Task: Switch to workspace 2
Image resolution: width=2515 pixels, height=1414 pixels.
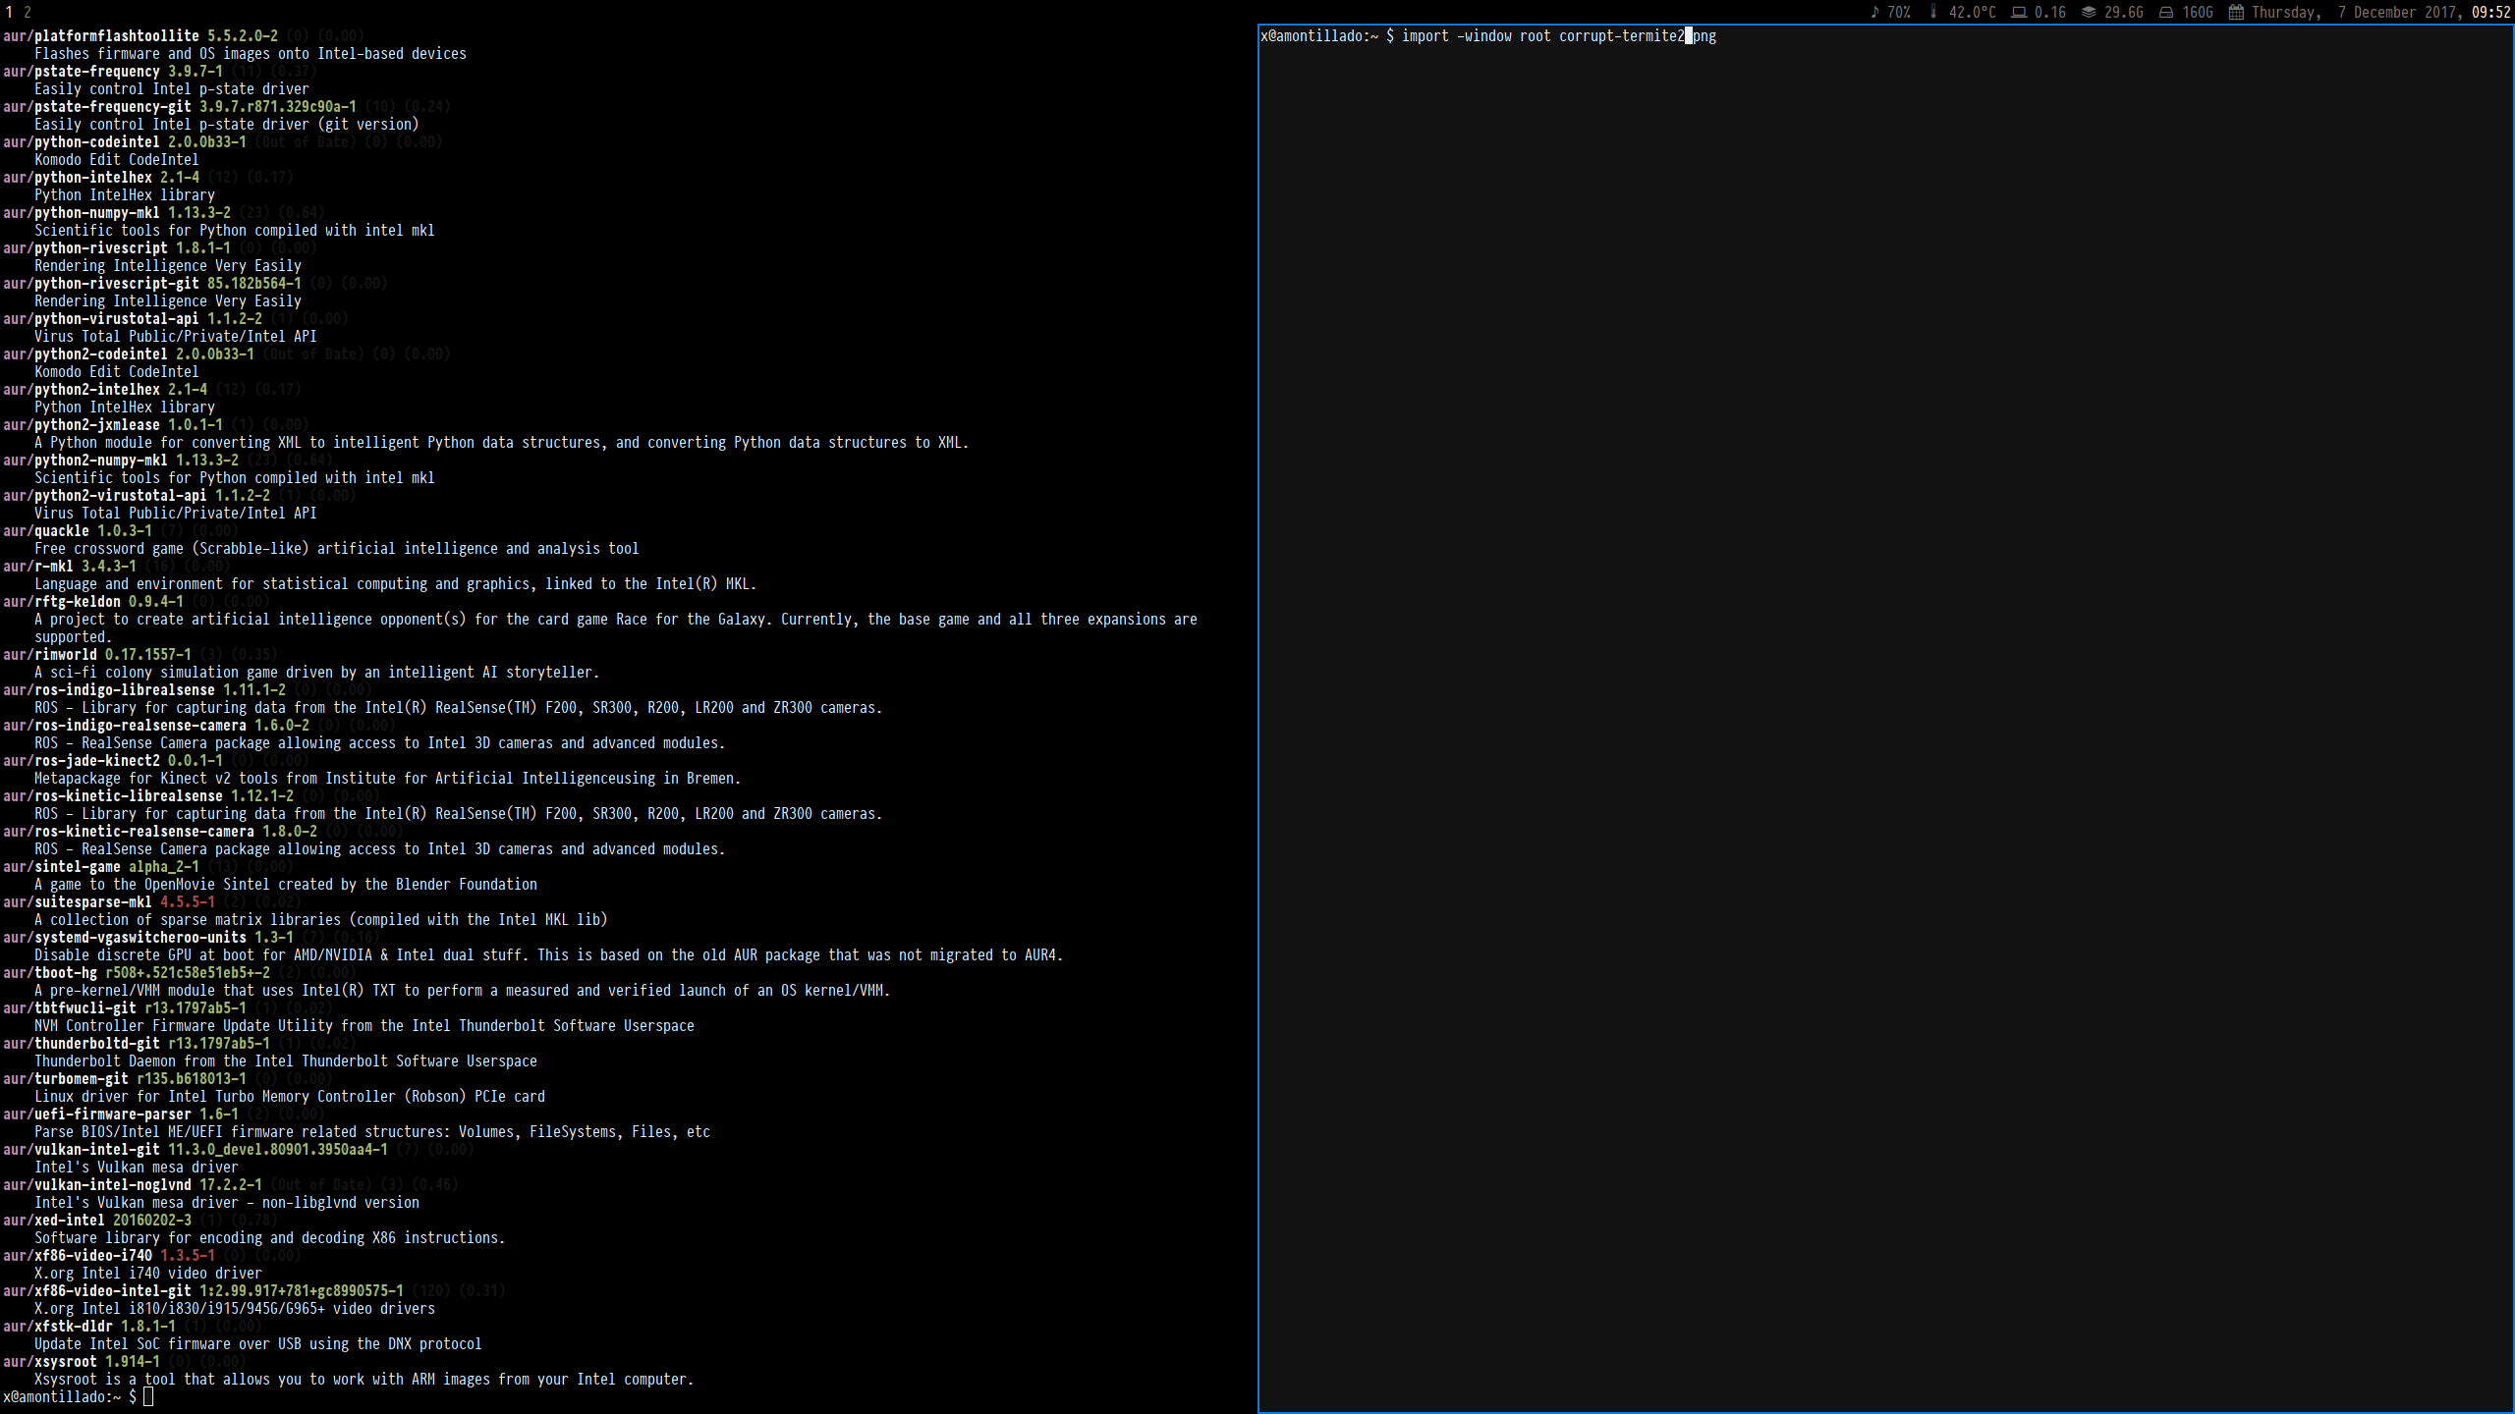Action: click(x=28, y=12)
